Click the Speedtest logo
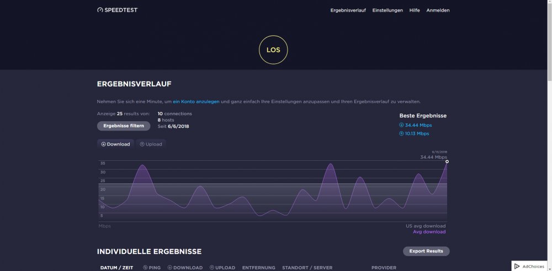Image resolution: width=552 pixels, height=271 pixels. 117,10
